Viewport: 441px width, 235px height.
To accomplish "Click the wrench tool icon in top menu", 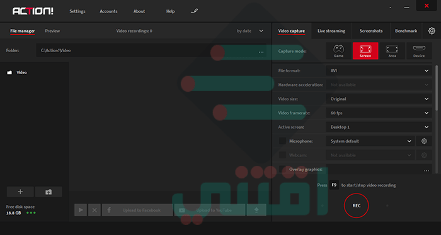I will coord(194,11).
